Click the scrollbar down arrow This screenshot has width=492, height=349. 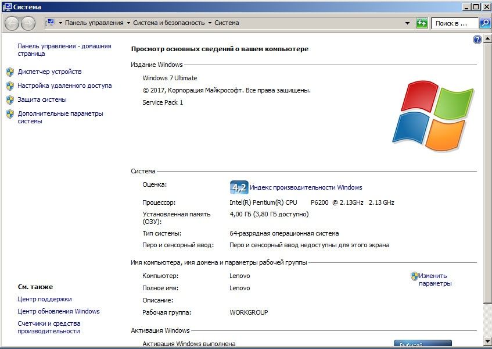[x=487, y=340]
